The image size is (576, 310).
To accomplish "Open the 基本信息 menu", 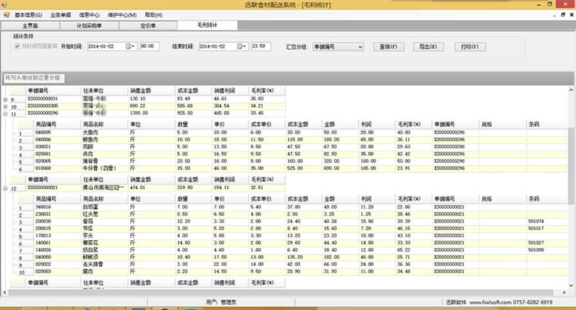I will click(28, 14).
